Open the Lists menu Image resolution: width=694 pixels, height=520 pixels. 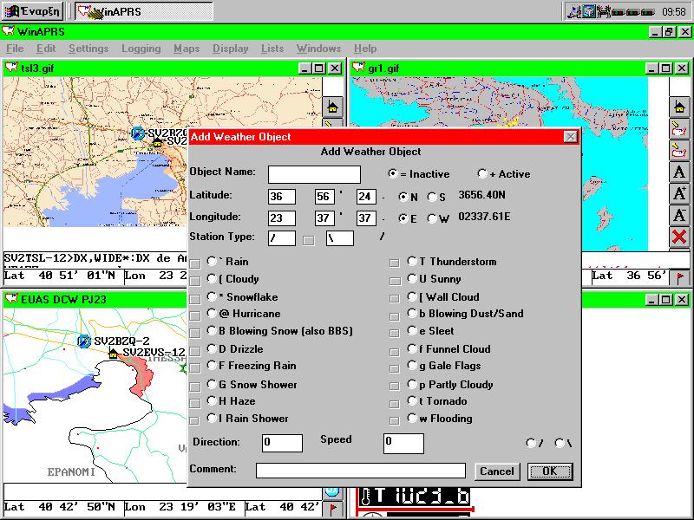(x=272, y=49)
